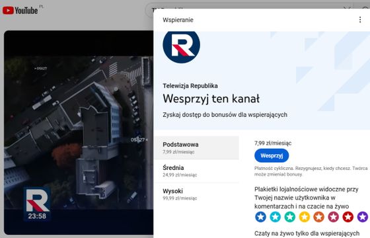
Task: Click 'Czaty na żywo tylko dla wspierających' text
Action: pos(307,233)
